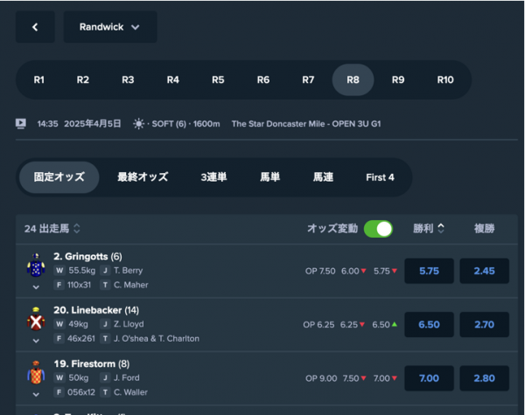Toggle the オッズ変動 switch off

point(378,229)
